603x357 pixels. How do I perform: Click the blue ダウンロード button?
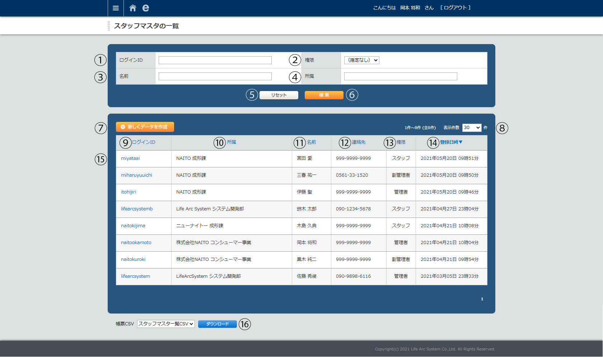click(x=217, y=324)
